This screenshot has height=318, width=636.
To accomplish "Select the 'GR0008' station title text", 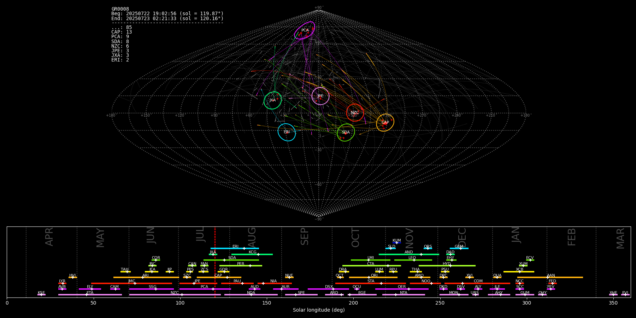I will (120, 9).
